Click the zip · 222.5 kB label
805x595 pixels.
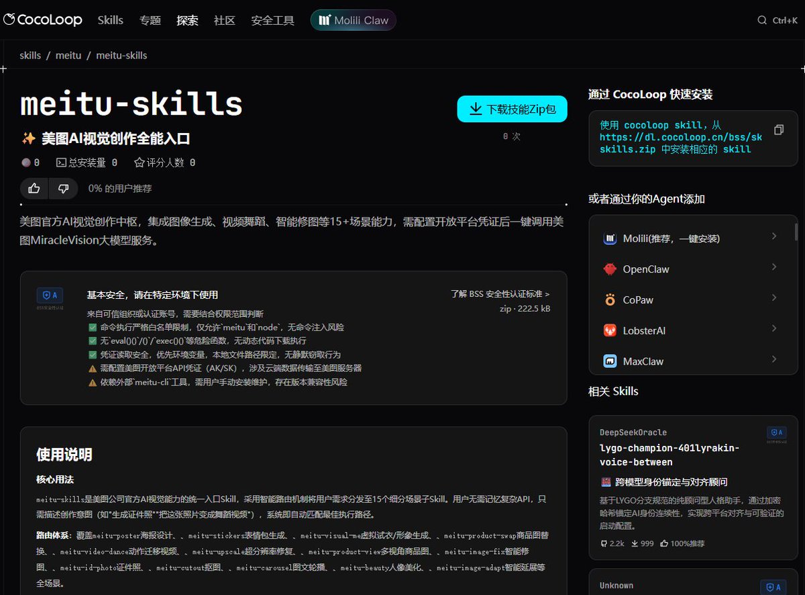[525, 308]
